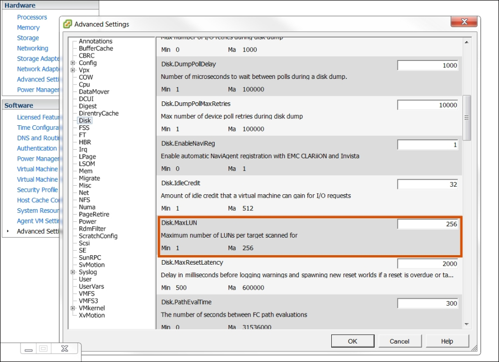Select LSOM in the settings tree
The height and width of the screenshot is (362, 499).
pyautogui.click(x=87, y=164)
